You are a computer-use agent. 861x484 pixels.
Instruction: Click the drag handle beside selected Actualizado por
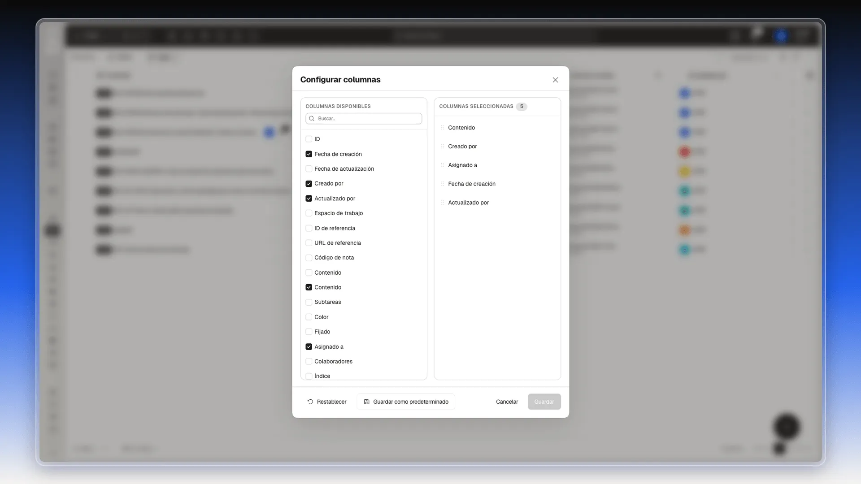coord(443,203)
